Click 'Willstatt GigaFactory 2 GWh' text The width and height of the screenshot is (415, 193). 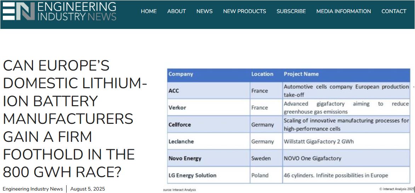coord(319,141)
